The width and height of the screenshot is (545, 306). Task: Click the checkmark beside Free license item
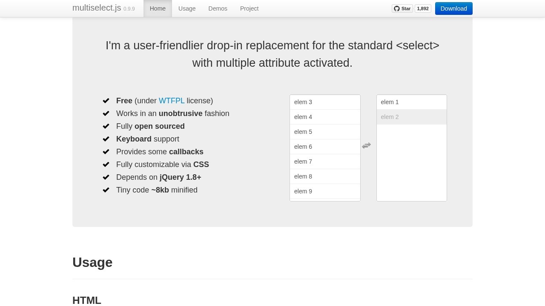coord(106,101)
